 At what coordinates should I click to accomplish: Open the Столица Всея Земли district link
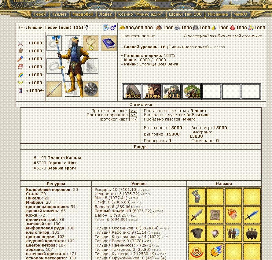tap(159, 64)
